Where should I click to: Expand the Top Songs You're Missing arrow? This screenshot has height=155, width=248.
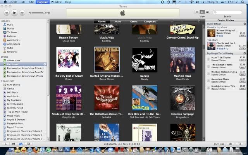(245, 53)
